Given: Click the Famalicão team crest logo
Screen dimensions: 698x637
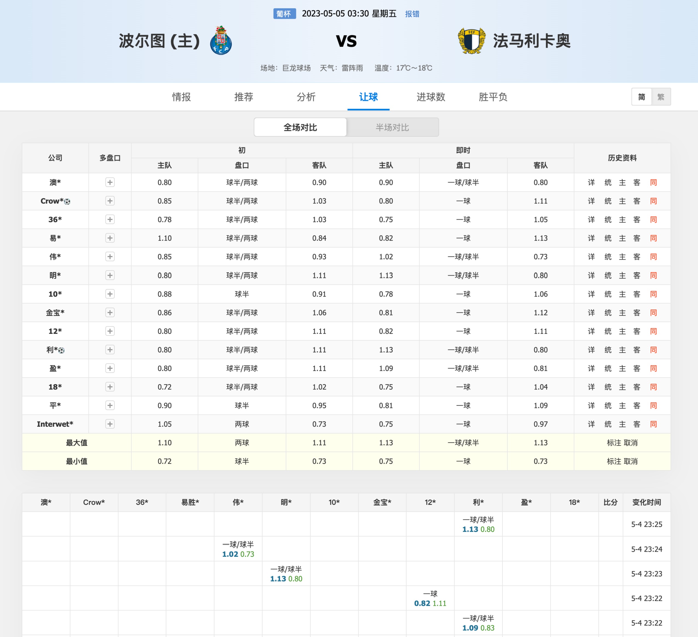Looking at the screenshot, I should (x=471, y=41).
